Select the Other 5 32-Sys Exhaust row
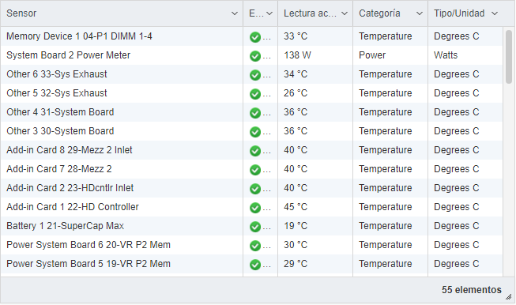This screenshot has height=305, width=516. pos(251,93)
